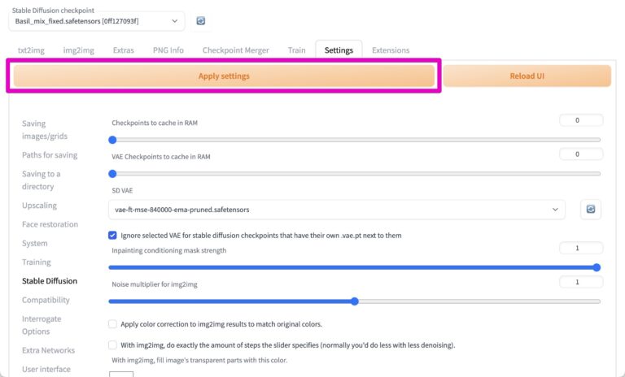Click the Apply settings button
This screenshot has height=377, width=625.
[224, 76]
